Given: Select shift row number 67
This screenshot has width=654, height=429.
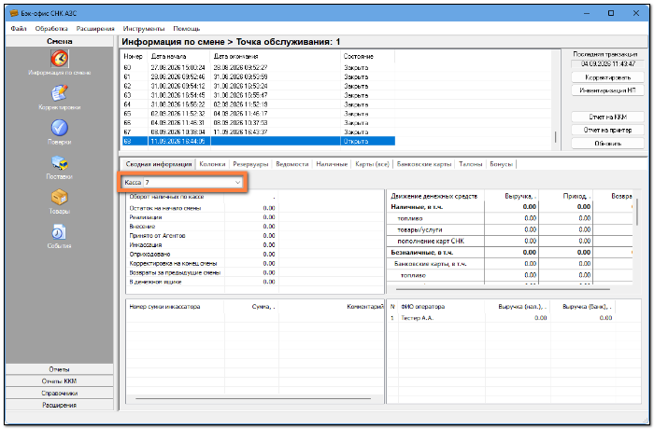Looking at the screenshot, I should point(259,132).
